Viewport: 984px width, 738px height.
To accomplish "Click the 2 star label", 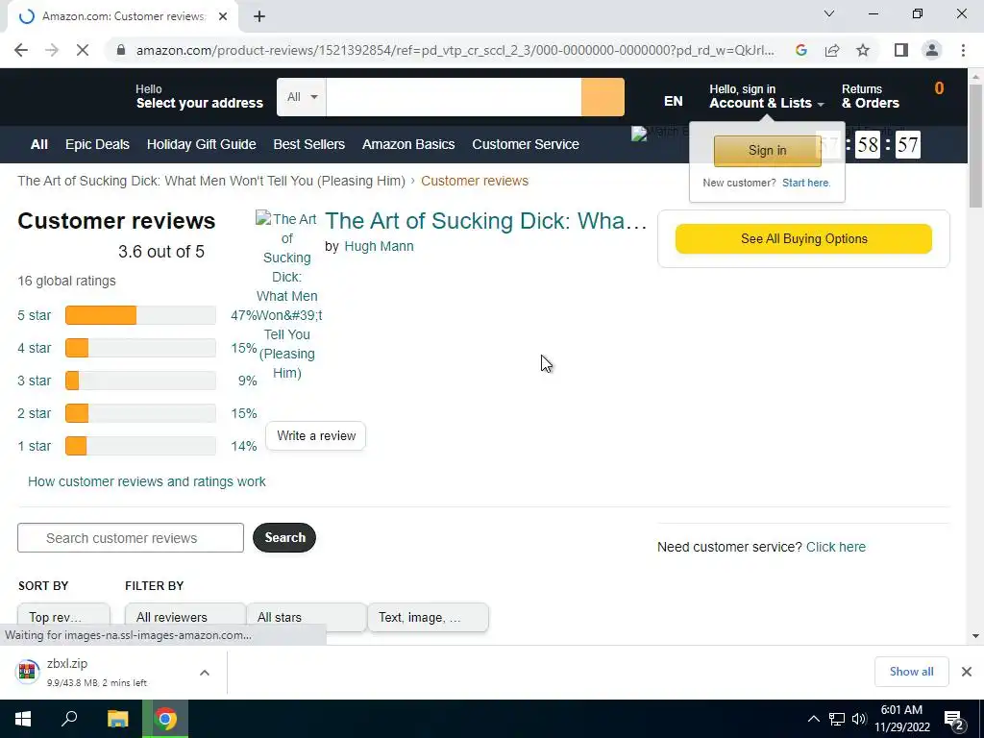I will point(35,413).
